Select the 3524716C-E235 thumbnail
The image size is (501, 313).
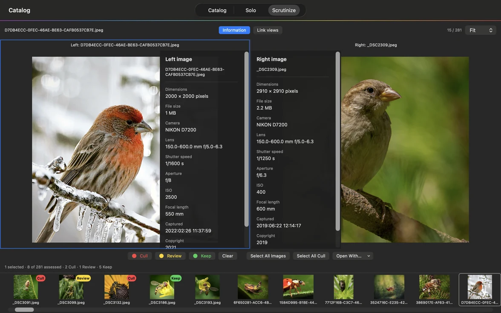(389, 287)
